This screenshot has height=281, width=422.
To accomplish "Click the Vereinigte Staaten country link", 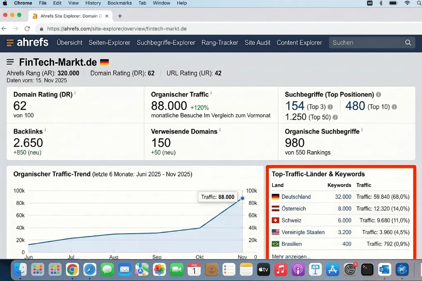I will coord(303,232).
